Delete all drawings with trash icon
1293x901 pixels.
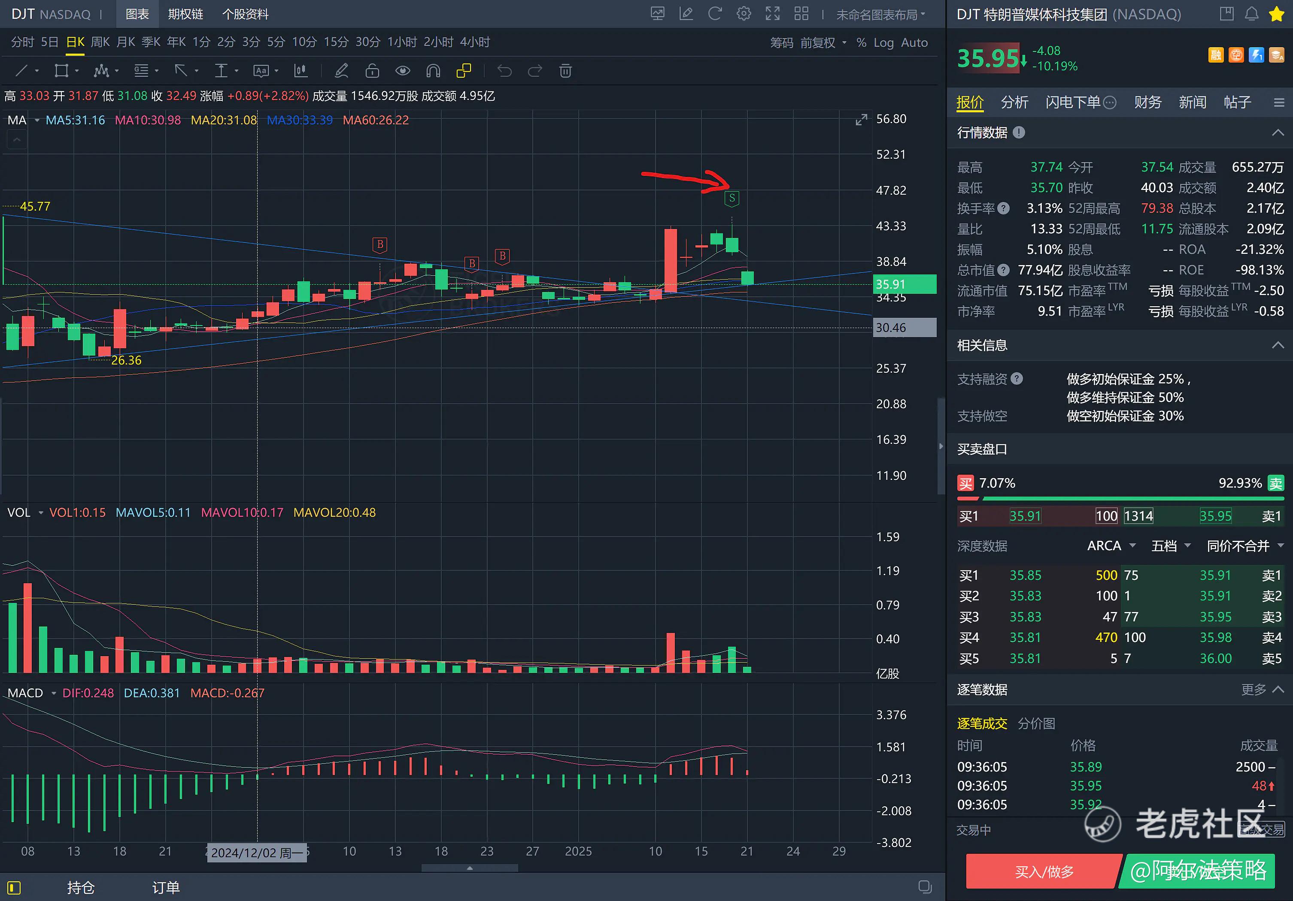click(565, 71)
